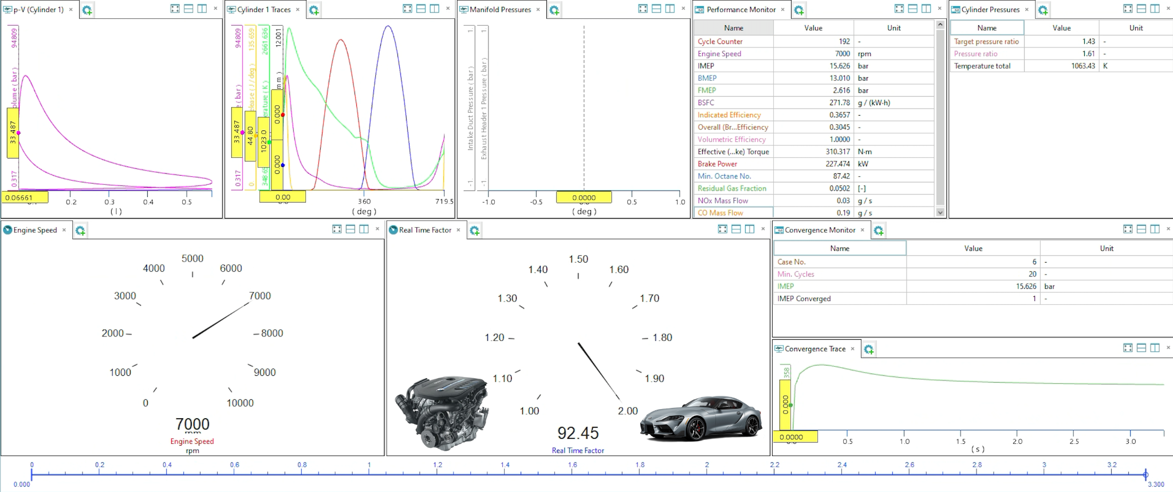The image size is (1173, 492).
Task: Click the 0.06661 cursor value on p-V plot
Action: pyautogui.click(x=24, y=197)
